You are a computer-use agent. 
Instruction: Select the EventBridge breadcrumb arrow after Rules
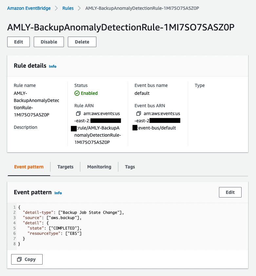[x=79, y=8]
